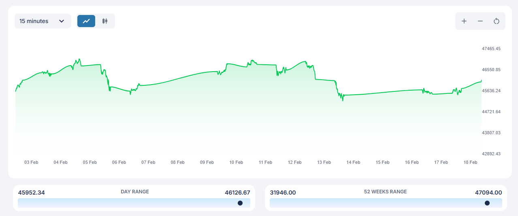Click the day low value 45952.34
Image resolution: width=518 pixels, height=216 pixels.
pos(32,193)
